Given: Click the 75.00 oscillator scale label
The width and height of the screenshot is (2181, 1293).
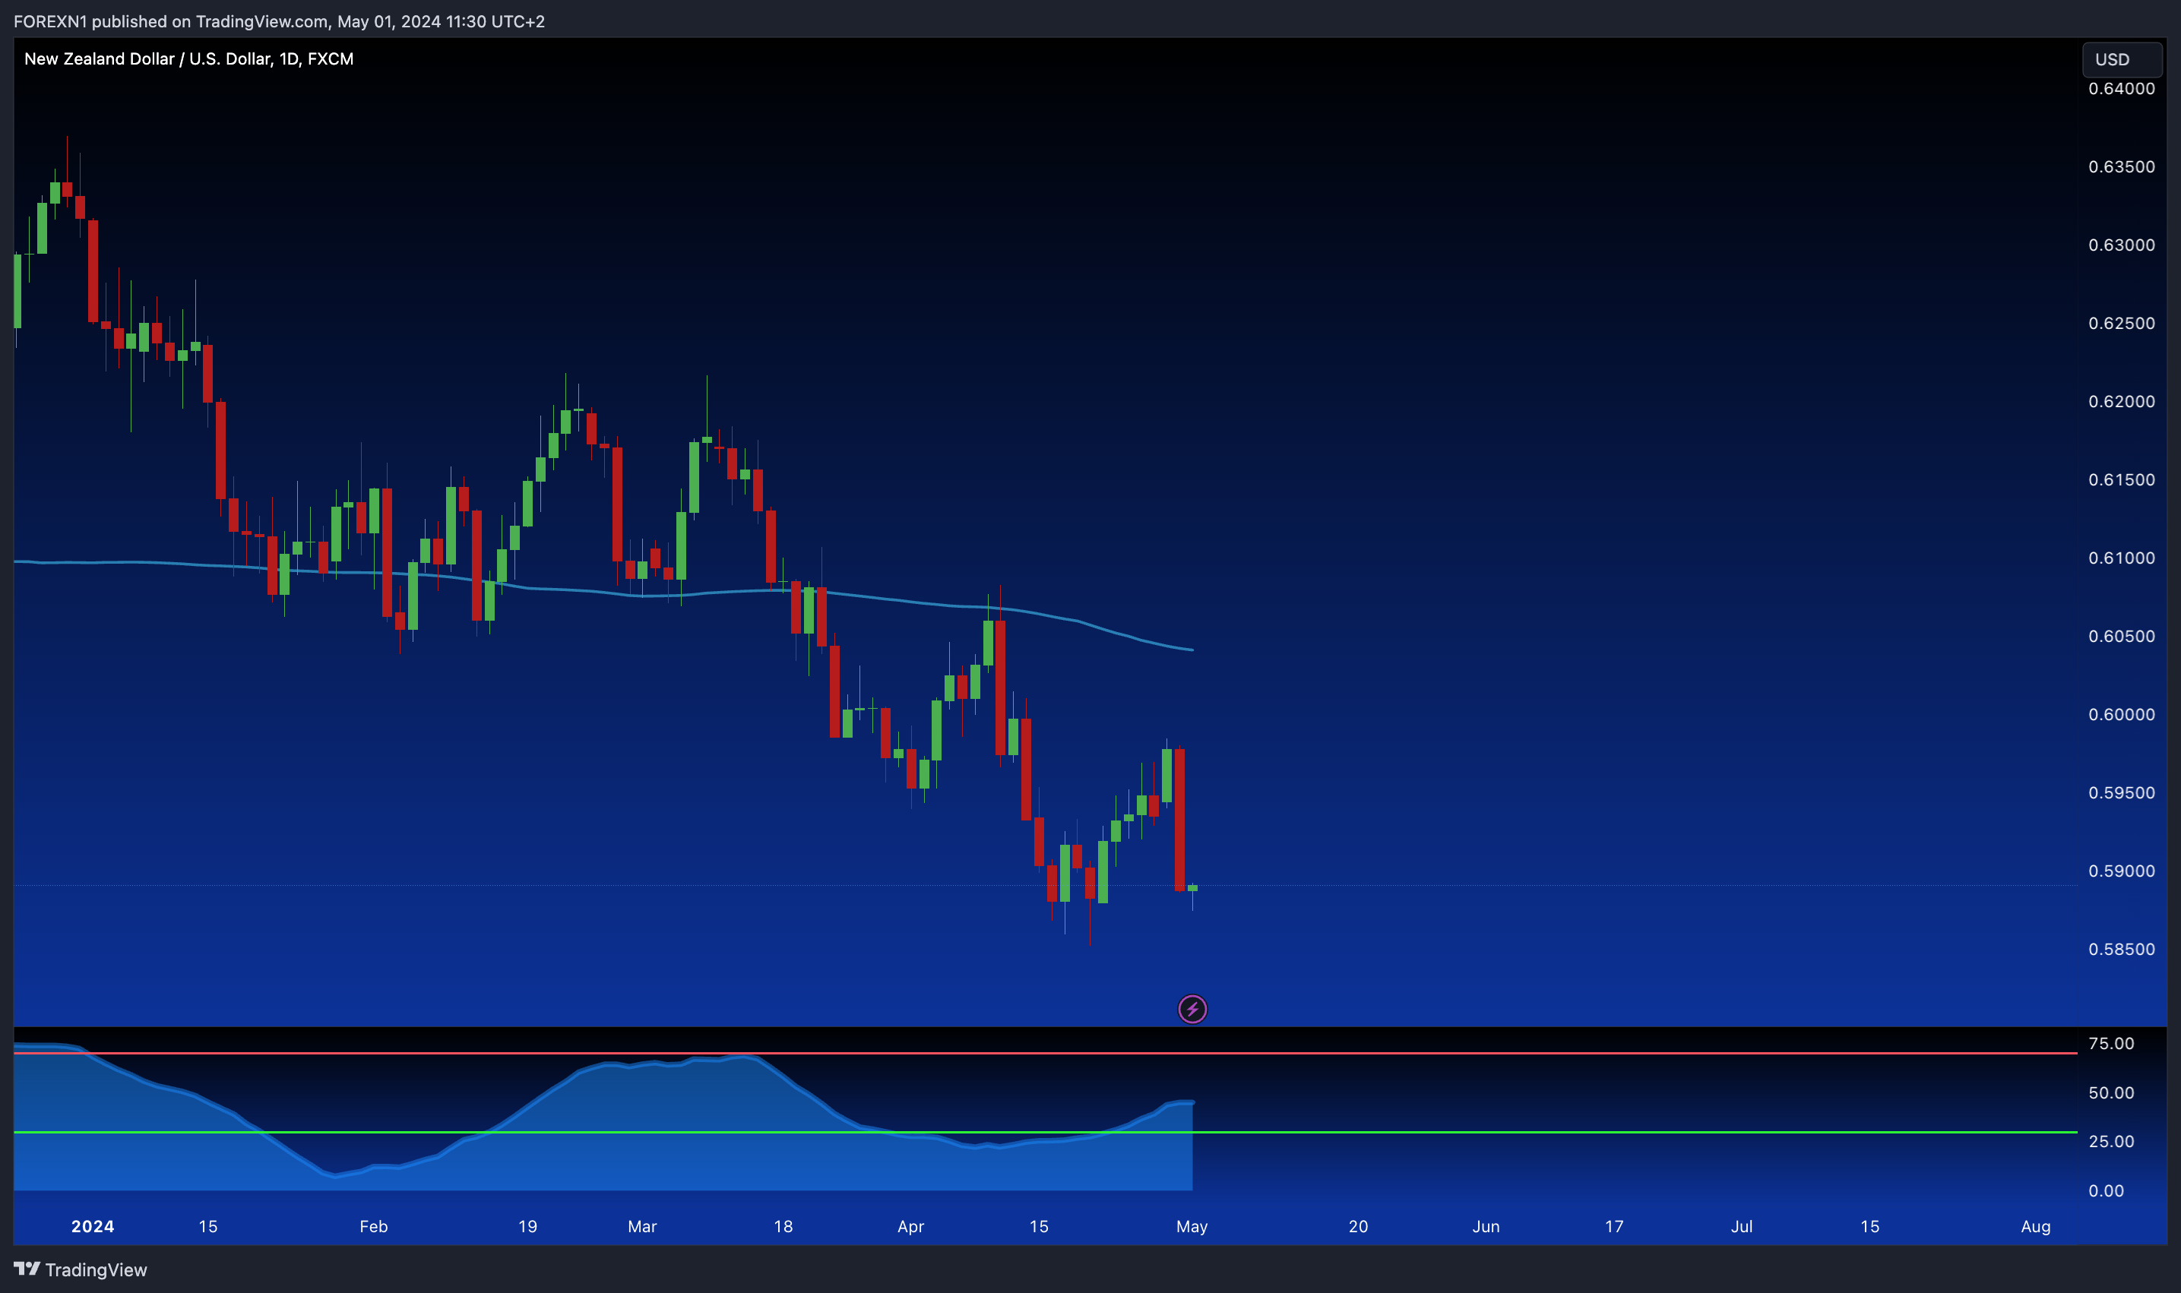Looking at the screenshot, I should [x=2111, y=1044].
